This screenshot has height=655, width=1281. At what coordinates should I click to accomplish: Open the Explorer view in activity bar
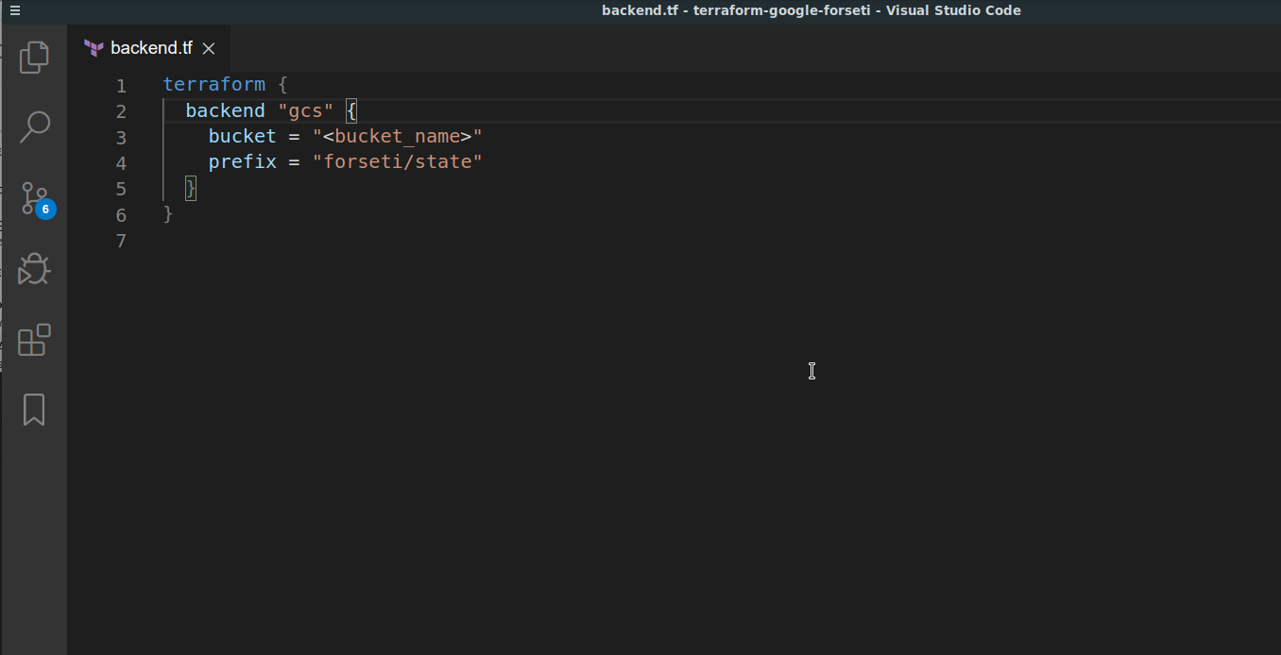point(34,58)
